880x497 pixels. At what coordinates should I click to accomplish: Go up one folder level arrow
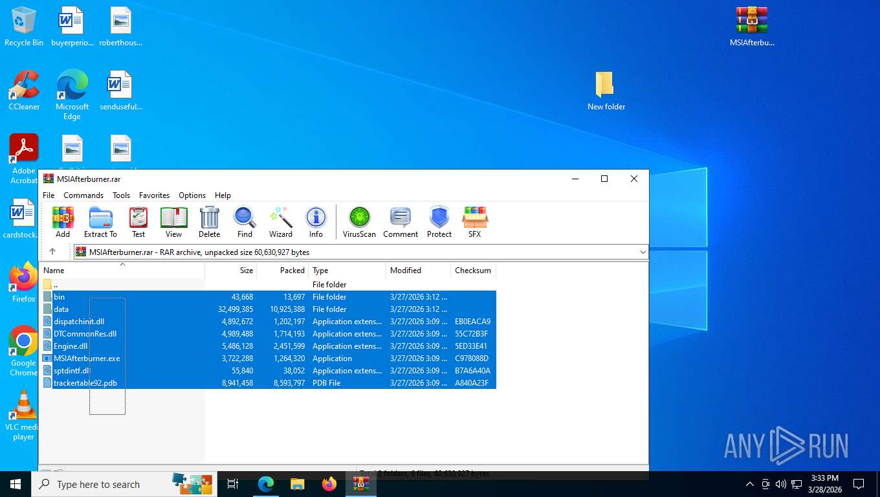pos(52,252)
